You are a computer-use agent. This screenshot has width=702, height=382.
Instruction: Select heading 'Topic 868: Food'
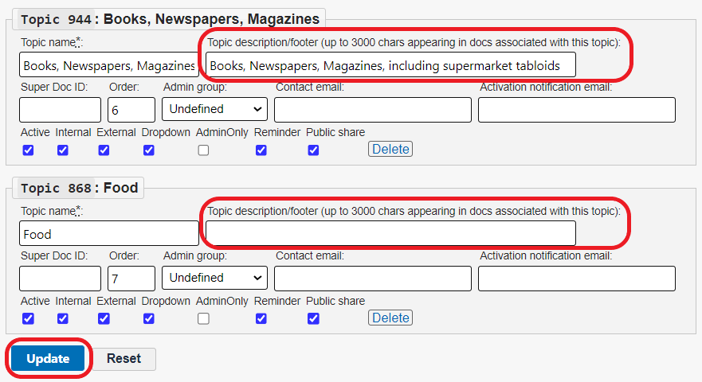[79, 188]
